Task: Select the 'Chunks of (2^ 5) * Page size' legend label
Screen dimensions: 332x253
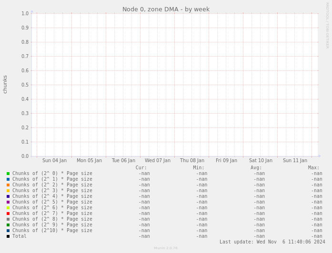Action: [52, 202]
